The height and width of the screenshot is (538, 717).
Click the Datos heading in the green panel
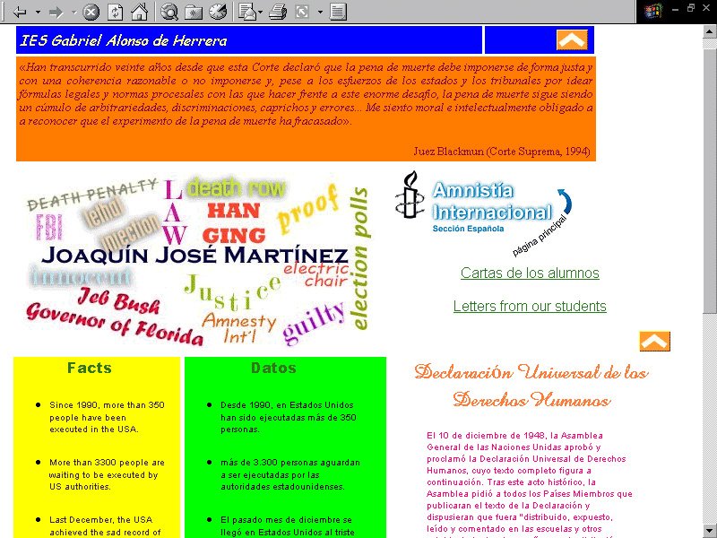273,368
